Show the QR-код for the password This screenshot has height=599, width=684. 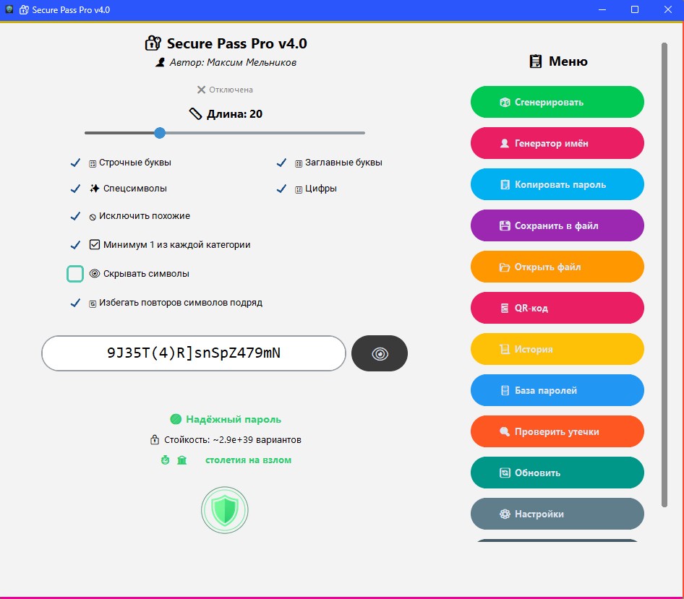click(557, 308)
